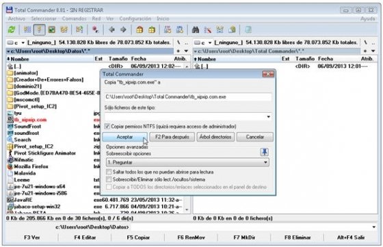Click the blue pin icon in the dialog
Viewport: 383px width, 247px height.
pyautogui.click(x=264, y=152)
